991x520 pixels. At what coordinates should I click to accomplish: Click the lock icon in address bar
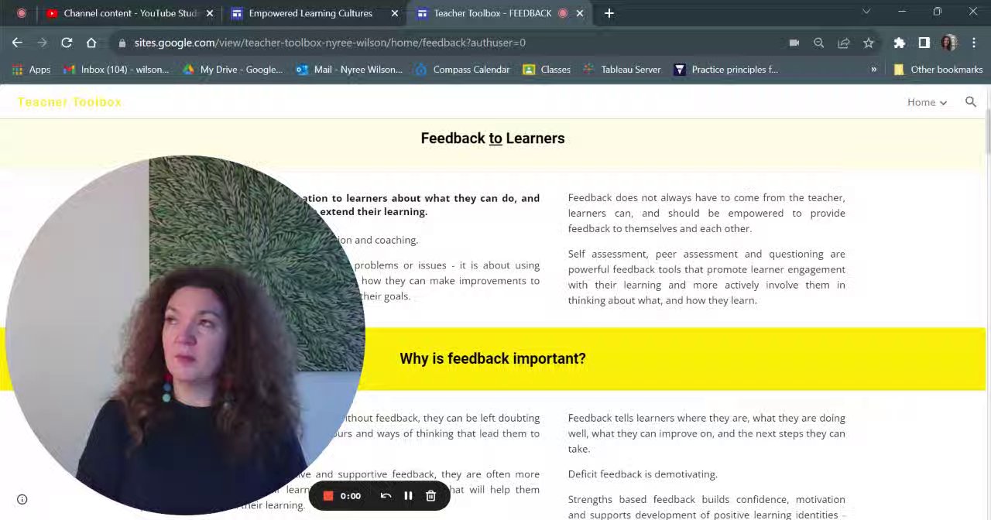point(122,43)
